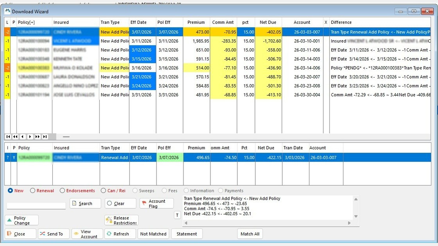The width and height of the screenshot is (438, 246).
Task: Select Net Due cell -413.10
Action: [268, 95]
